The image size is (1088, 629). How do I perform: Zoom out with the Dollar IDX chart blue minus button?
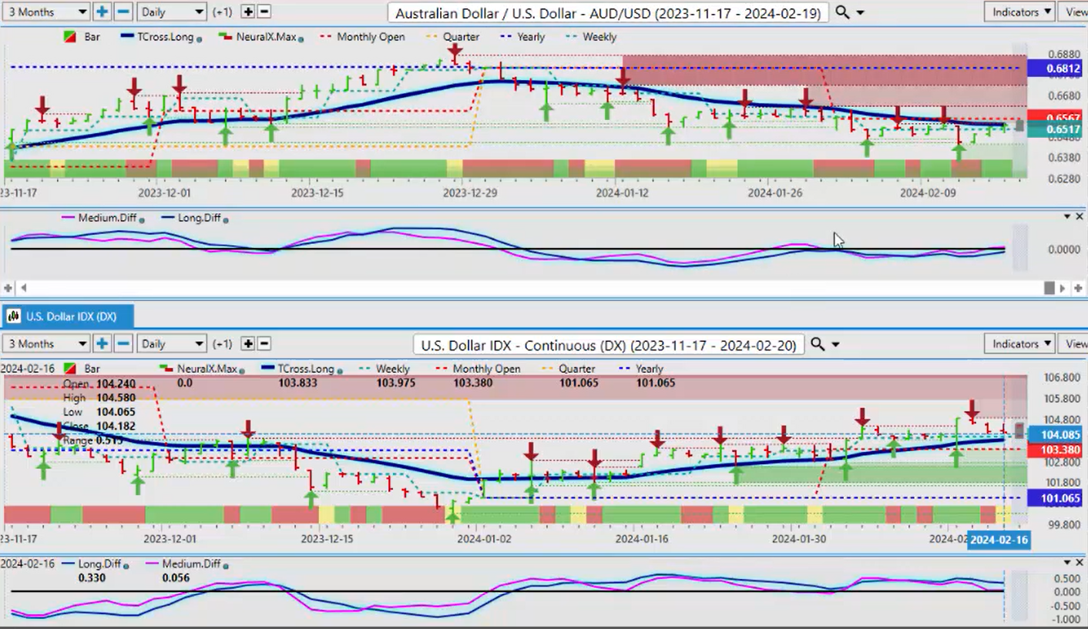tap(123, 343)
